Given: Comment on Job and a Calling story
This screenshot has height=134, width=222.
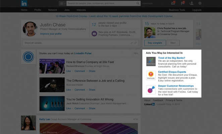Looking at the screenshot, I should coord(80,90).
